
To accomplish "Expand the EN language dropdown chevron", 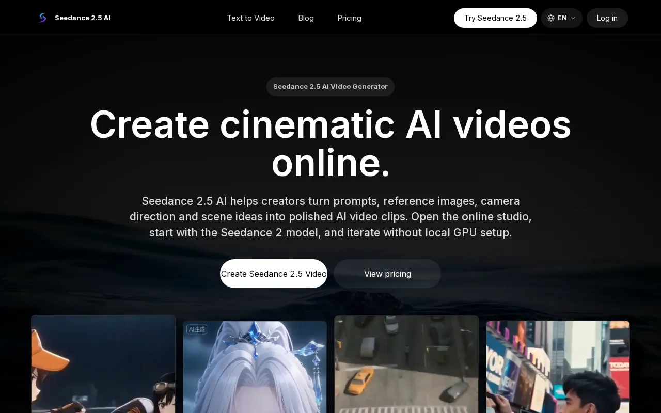I will pos(573,18).
